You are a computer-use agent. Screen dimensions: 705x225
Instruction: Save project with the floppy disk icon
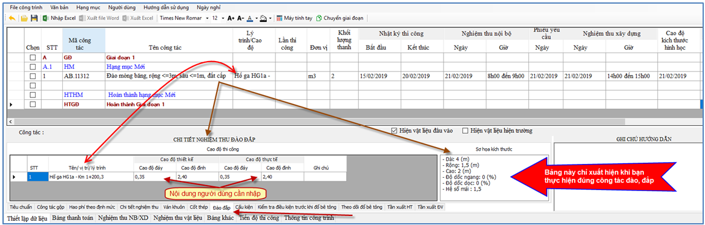[34, 18]
